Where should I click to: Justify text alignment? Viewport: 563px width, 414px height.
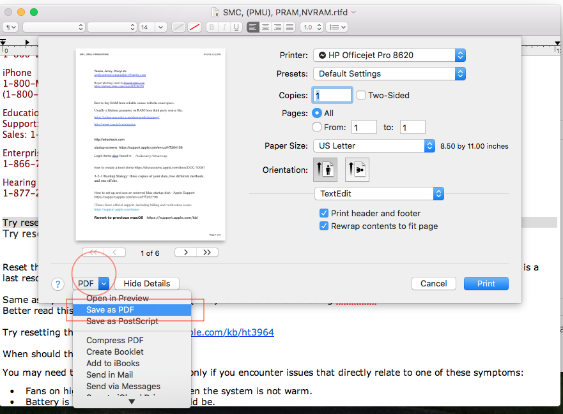pyautogui.click(x=289, y=27)
